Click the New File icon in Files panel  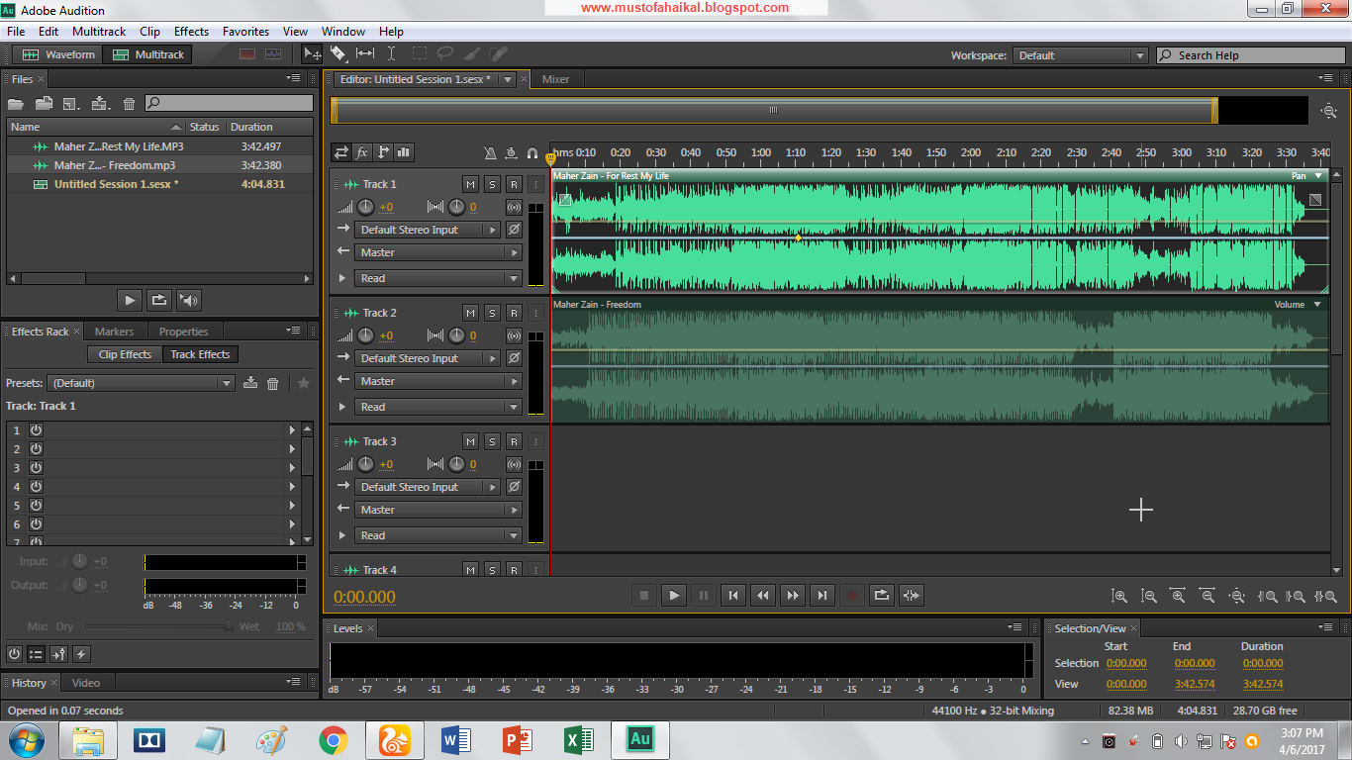pos(70,103)
